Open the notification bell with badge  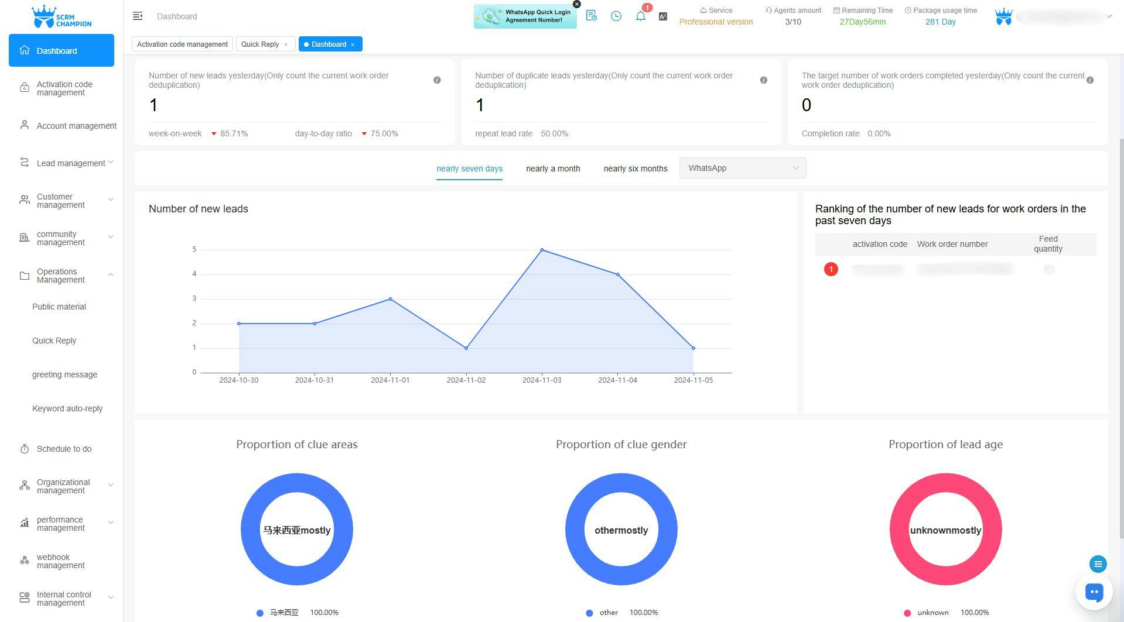640,16
